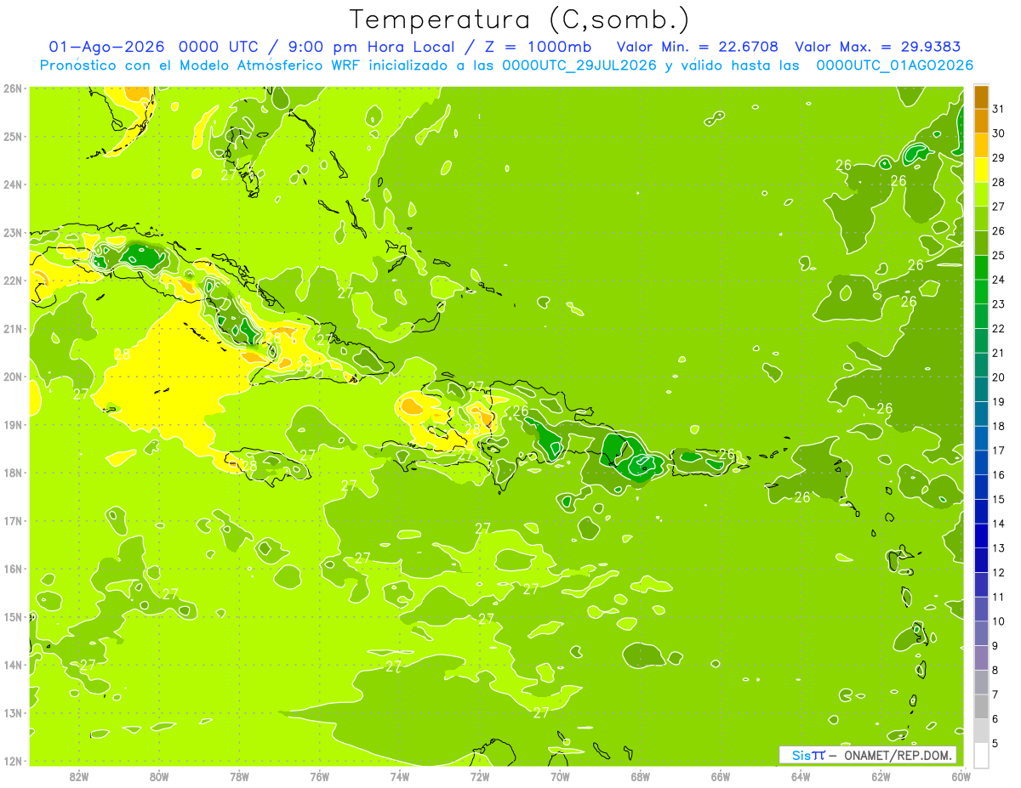
Task: Click the '12N' latitude axis label
Action: (13, 761)
